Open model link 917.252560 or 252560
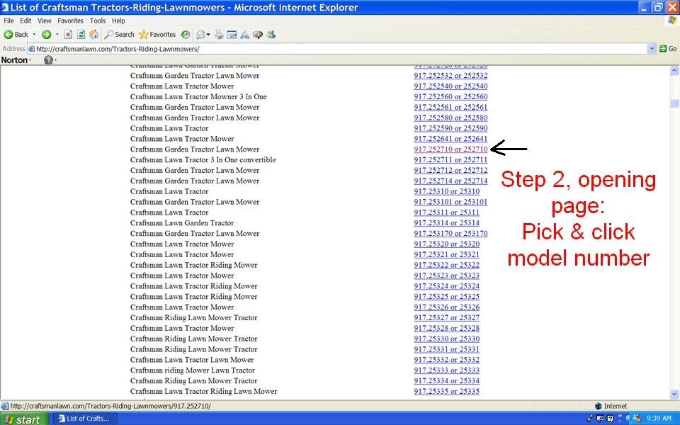Viewport: 680px width, 425px height. tap(450, 97)
